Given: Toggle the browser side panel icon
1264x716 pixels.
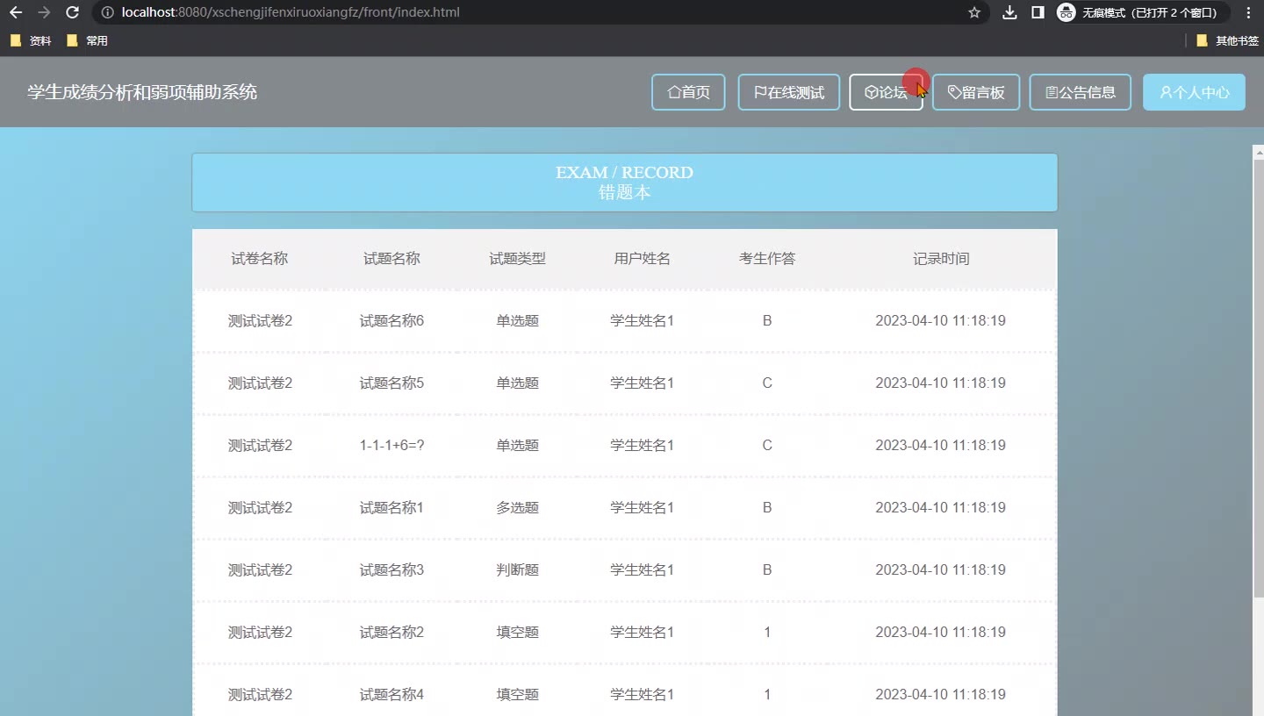Looking at the screenshot, I should tap(1038, 12).
